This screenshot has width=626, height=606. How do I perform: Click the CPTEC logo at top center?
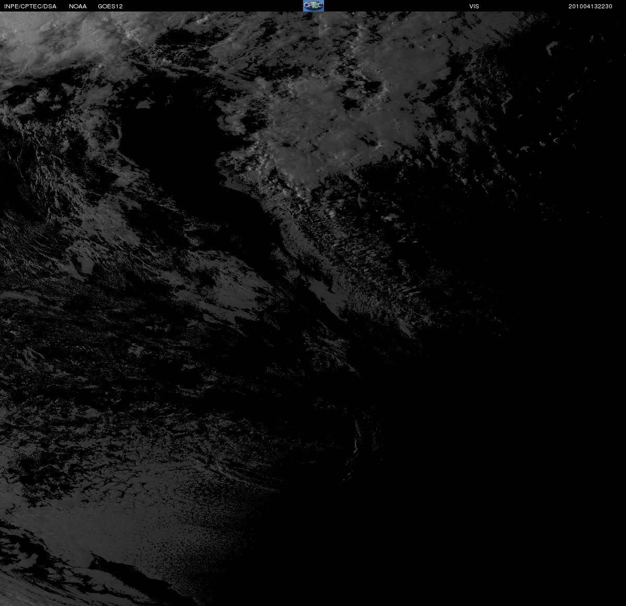[314, 6]
